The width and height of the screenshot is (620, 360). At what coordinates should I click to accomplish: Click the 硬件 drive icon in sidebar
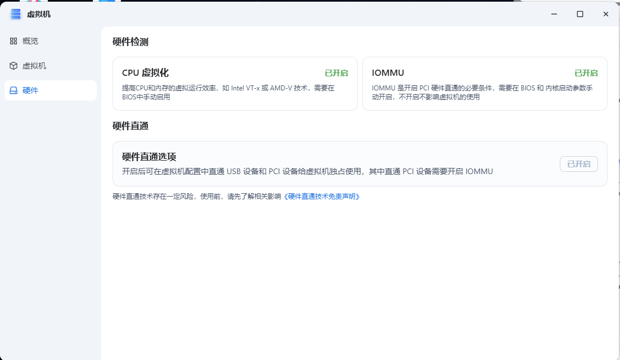coord(14,90)
